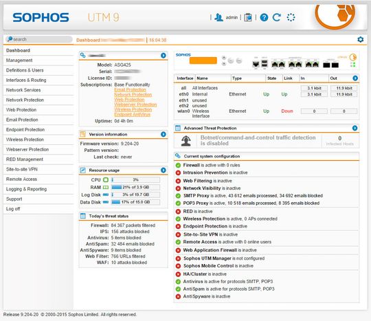The width and height of the screenshot is (371, 321).
Task: Open dashboard settings gear icon
Action: pyautogui.click(x=360, y=40)
